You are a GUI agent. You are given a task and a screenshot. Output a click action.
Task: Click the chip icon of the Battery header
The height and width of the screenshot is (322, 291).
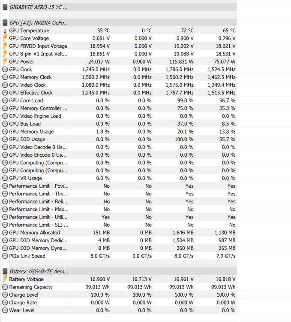click(x=5, y=271)
